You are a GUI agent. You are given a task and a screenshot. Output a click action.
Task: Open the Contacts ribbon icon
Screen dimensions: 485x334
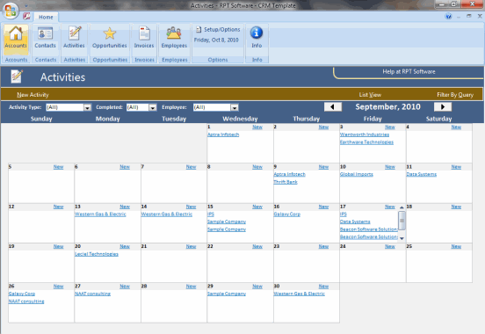click(45, 37)
